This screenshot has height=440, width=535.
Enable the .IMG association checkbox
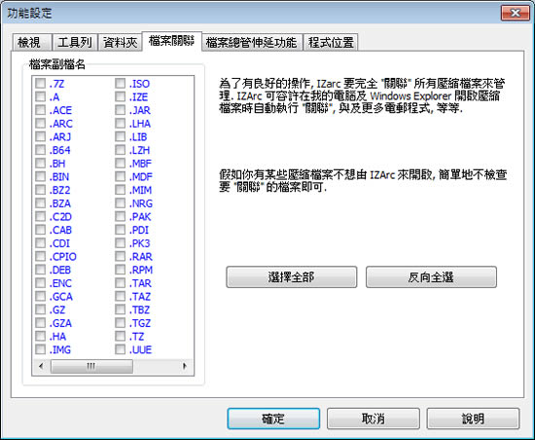(40, 349)
